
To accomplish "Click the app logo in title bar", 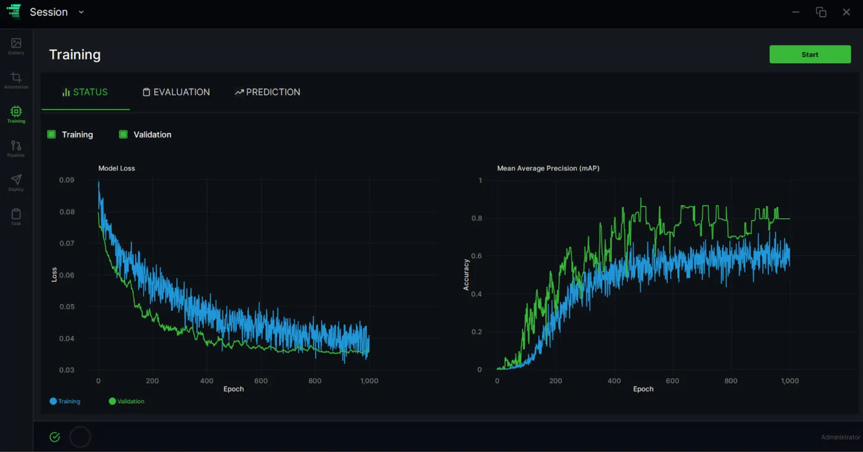I will [14, 12].
